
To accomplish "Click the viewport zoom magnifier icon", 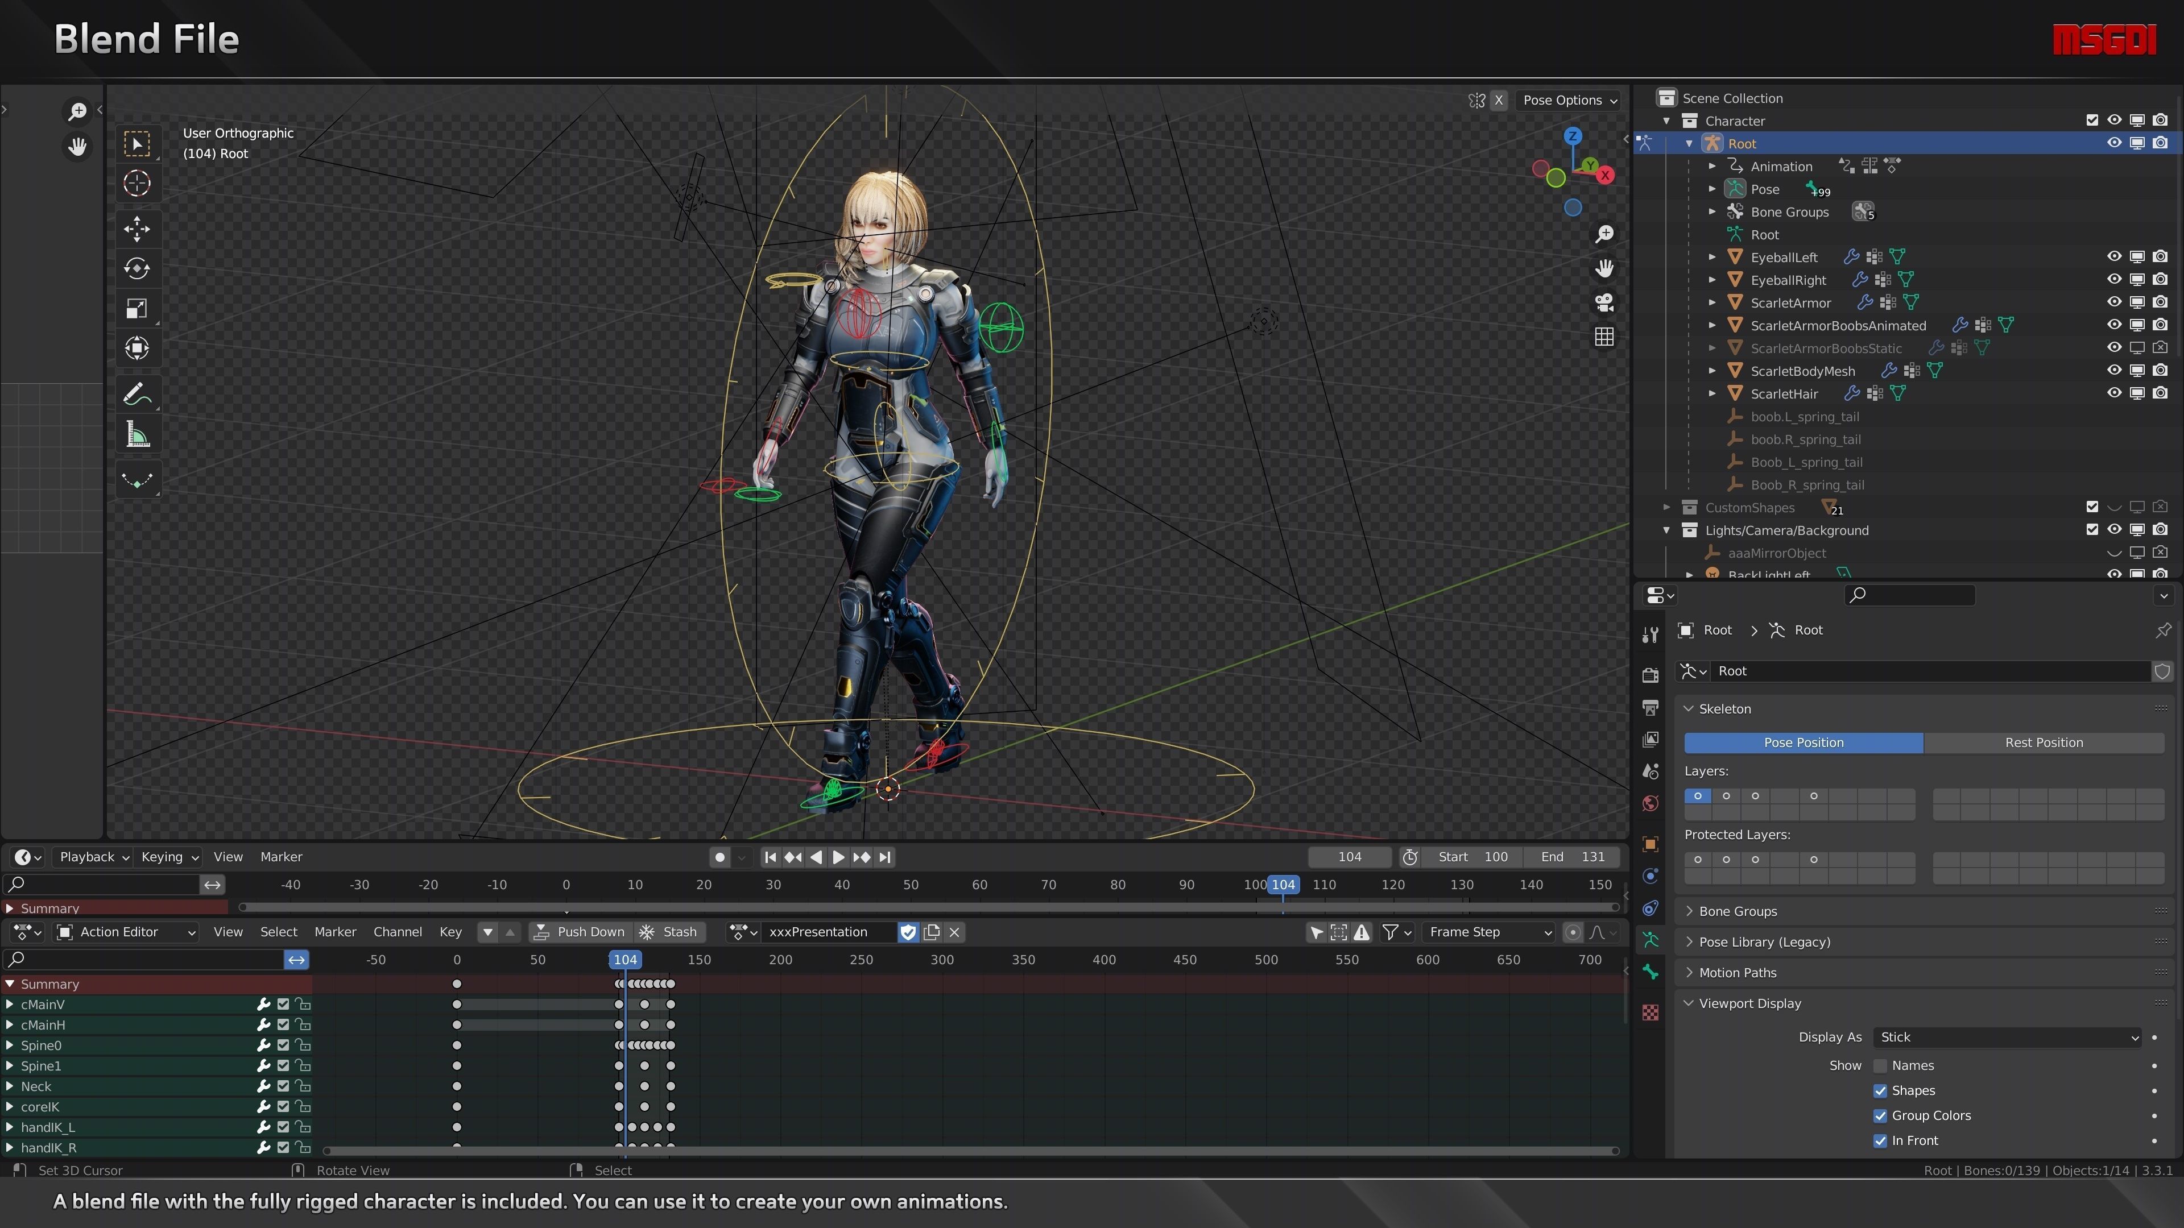I will [1604, 234].
